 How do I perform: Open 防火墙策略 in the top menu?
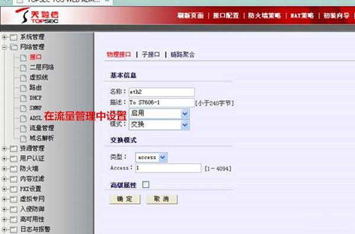(264, 15)
